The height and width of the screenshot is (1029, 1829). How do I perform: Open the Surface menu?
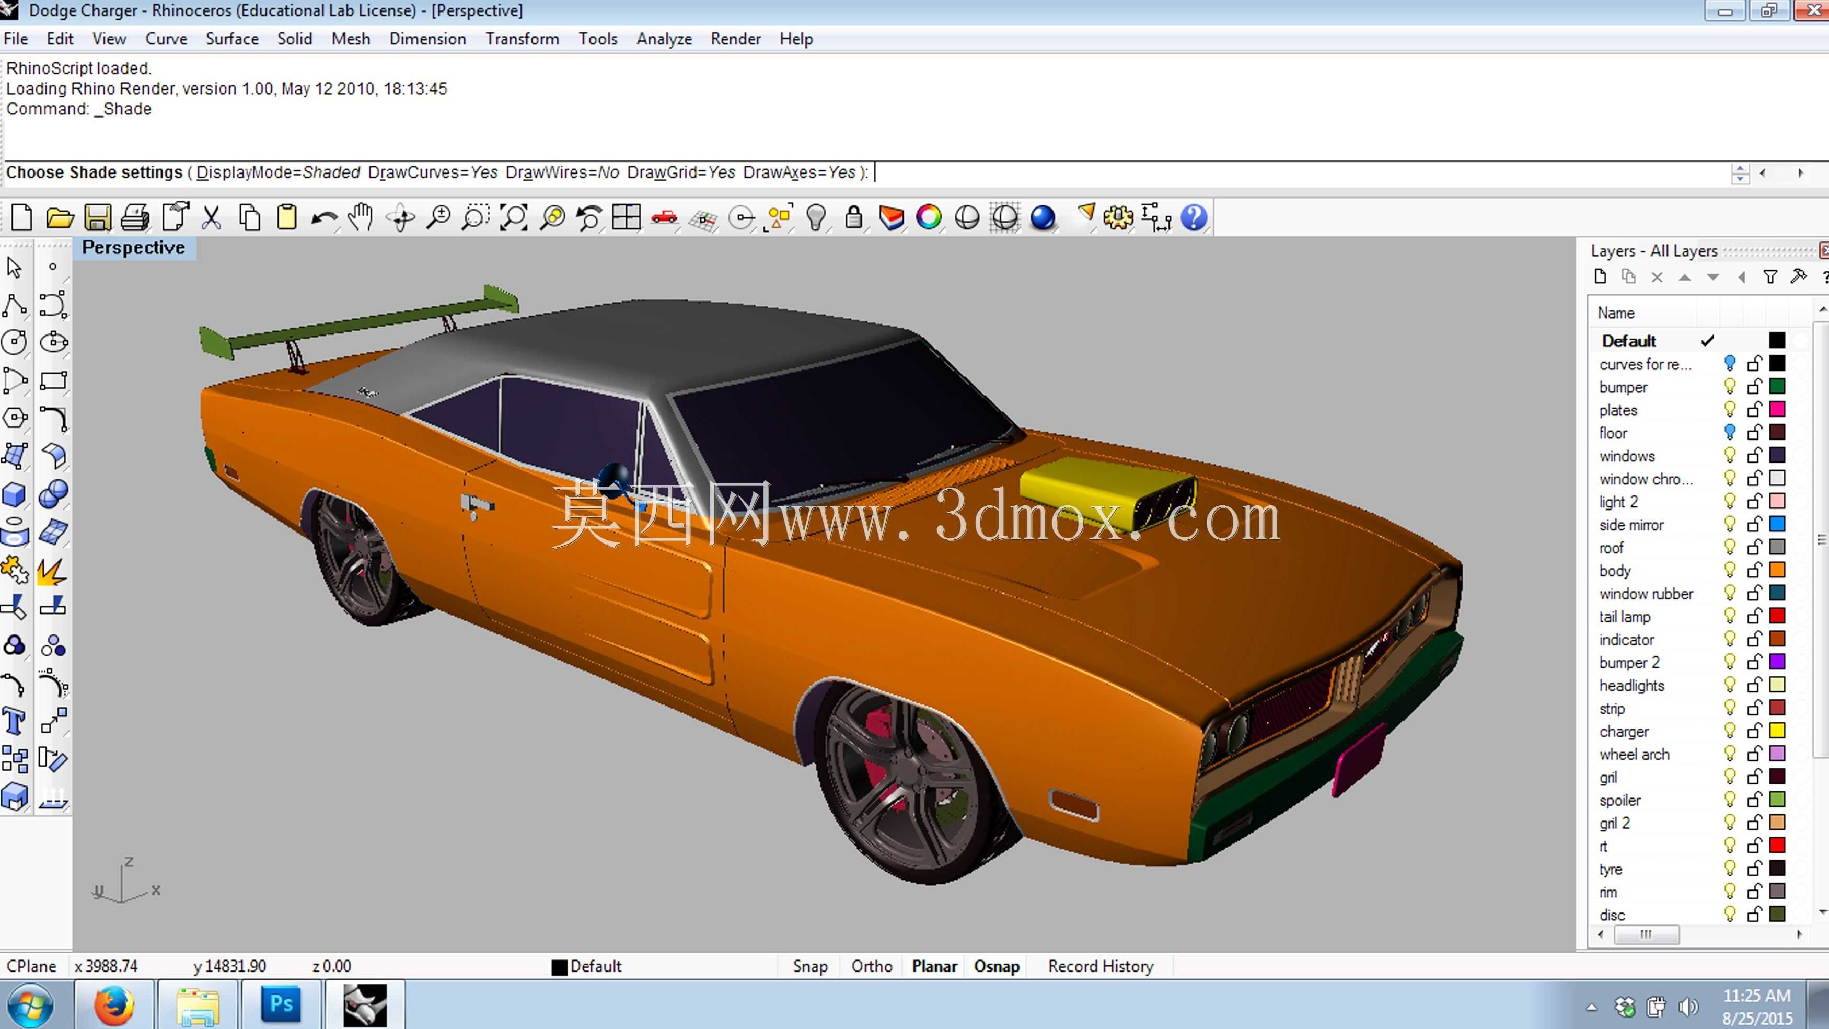[x=232, y=39]
